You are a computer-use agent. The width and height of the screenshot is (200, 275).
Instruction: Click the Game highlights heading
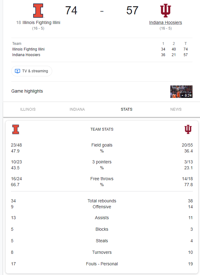click(27, 91)
